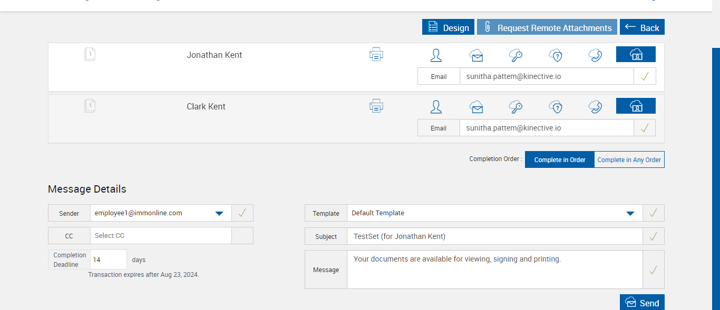Click the Subject text field
Screen dimensions: 720x310
point(494,236)
